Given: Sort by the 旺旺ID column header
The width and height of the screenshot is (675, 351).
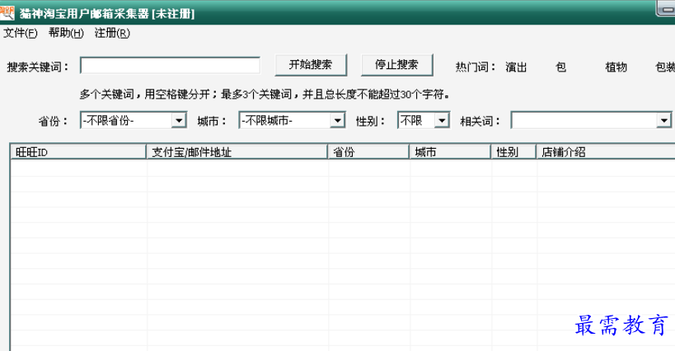Looking at the screenshot, I should pos(78,152).
